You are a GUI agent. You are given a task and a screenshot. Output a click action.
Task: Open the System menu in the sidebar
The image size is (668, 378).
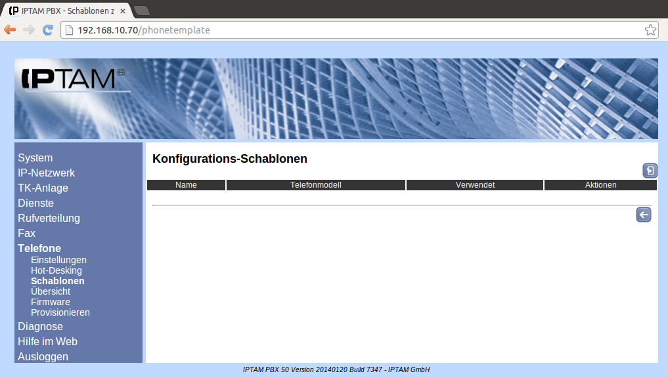point(35,158)
